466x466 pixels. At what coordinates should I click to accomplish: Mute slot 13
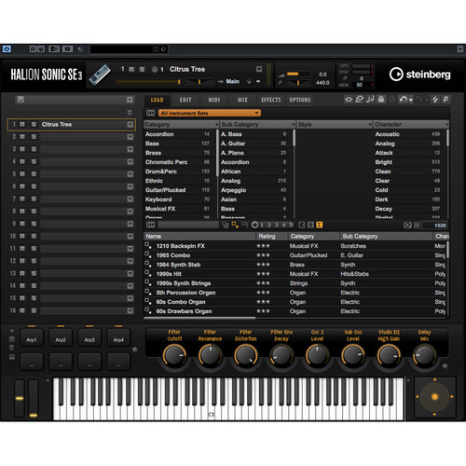click(22, 273)
